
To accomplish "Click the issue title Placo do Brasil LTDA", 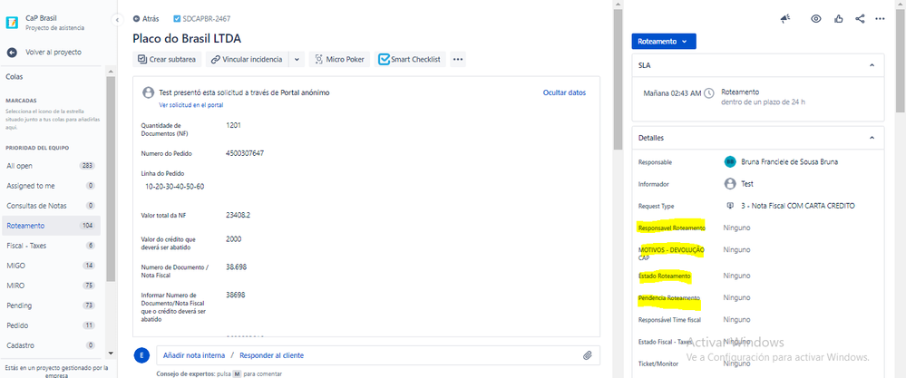I will [187, 39].
